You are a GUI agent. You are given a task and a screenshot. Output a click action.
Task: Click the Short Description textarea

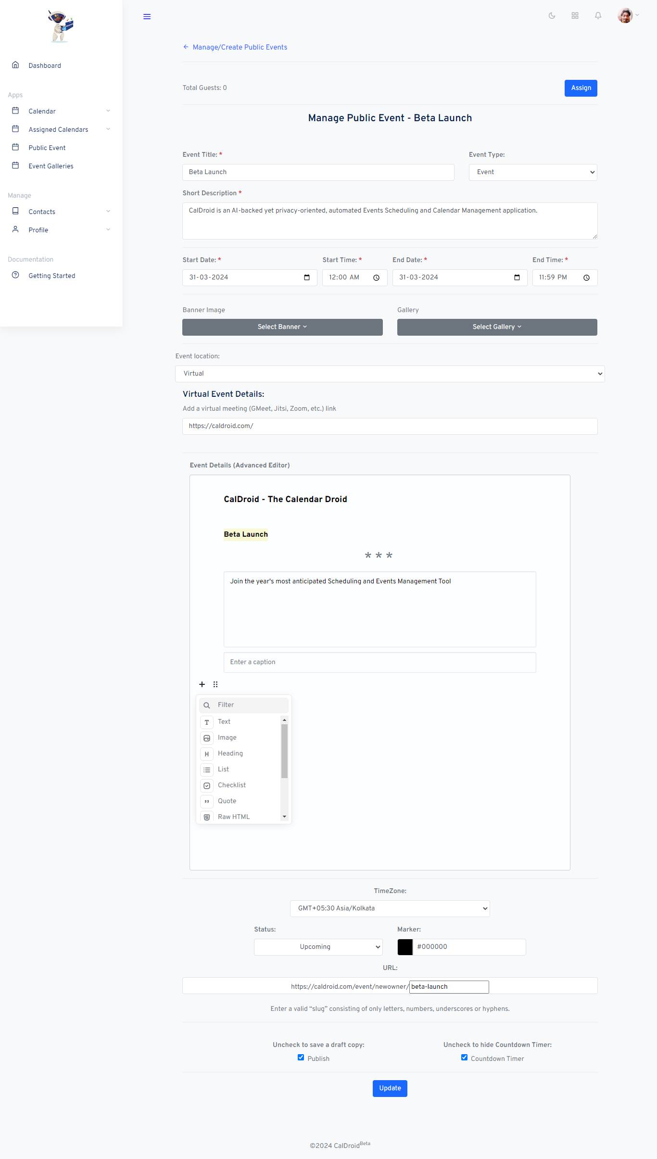[390, 221]
